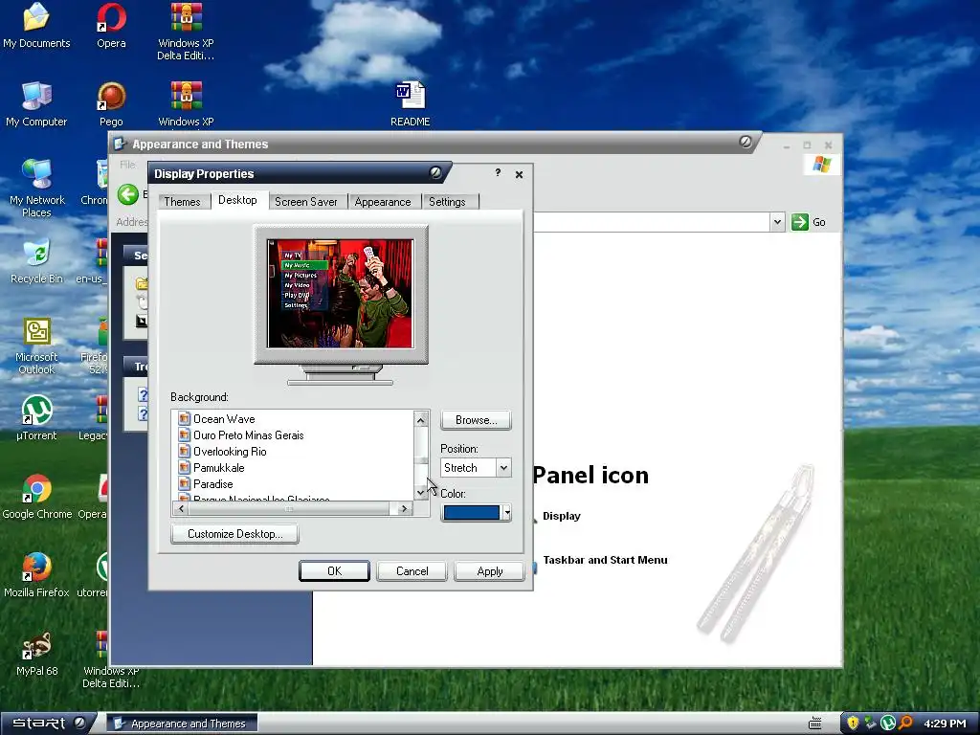Click the Help question mark in Display Properties
Screen dimensions: 980x735
pyautogui.click(x=498, y=172)
